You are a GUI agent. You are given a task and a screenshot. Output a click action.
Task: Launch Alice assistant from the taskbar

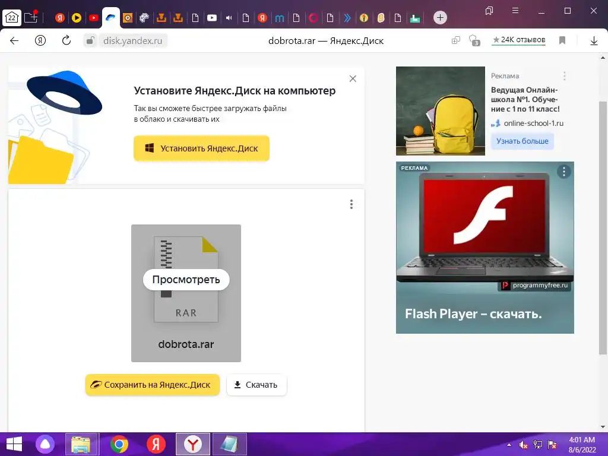[45, 444]
